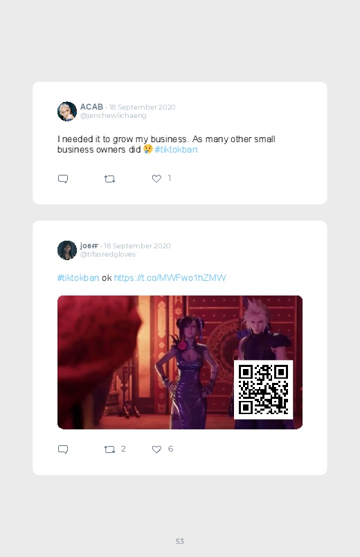Like joe's tweet using the heart icon
Image resolution: width=360 pixels, height=557 pixels.
tap(156, 449)
